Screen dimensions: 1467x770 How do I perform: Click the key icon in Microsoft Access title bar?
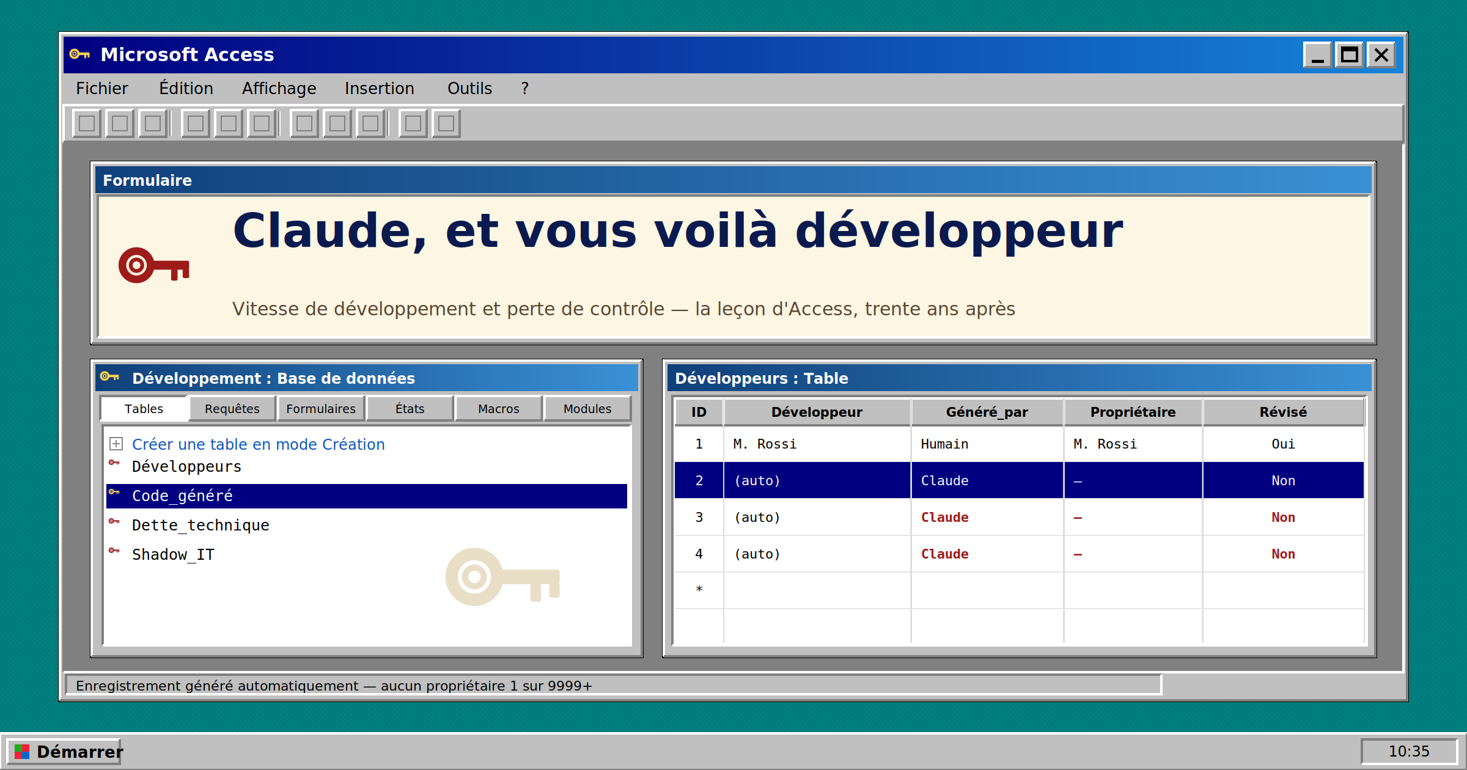tap(79, 54)
